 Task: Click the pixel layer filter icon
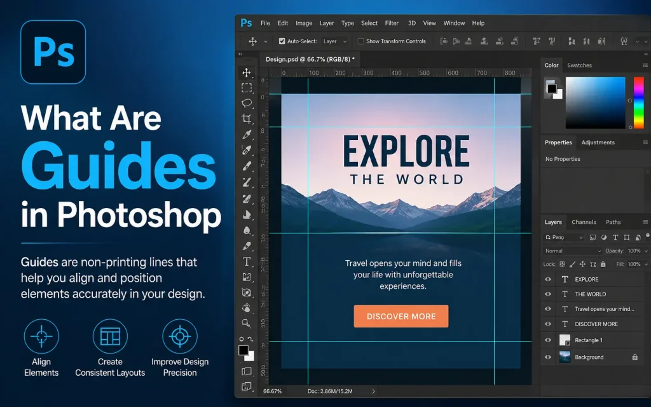point(593,238)
